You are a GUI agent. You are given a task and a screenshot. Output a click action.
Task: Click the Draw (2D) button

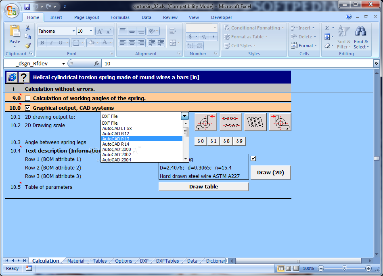(x=271, y=172)
